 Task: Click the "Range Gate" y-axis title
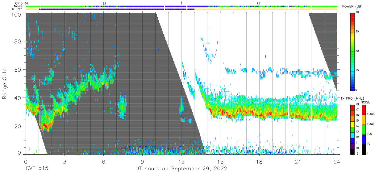click(5, 84)
